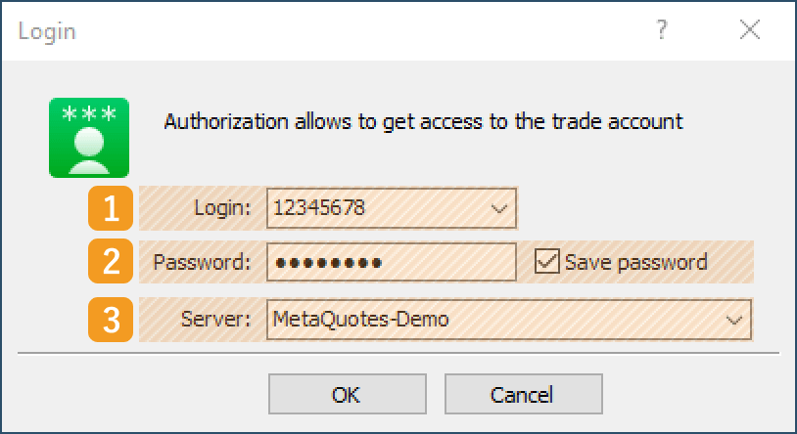Click the orange number 2 badge
797x434 pixels.
click(x=113, y=262)
